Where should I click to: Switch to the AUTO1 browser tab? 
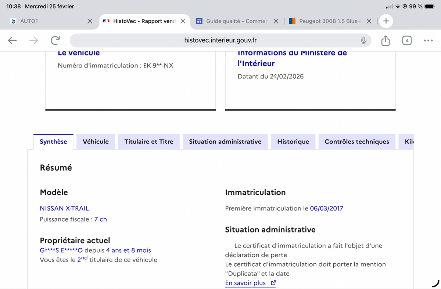click(x=51, y=21)
